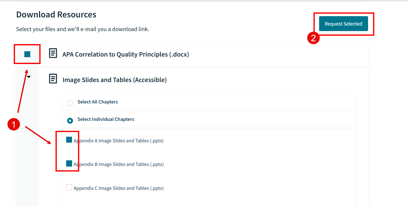Click Image Slides and Tables (Accessible) title
The height and width of the screenshot is (206, 408).
coord(114,80)
